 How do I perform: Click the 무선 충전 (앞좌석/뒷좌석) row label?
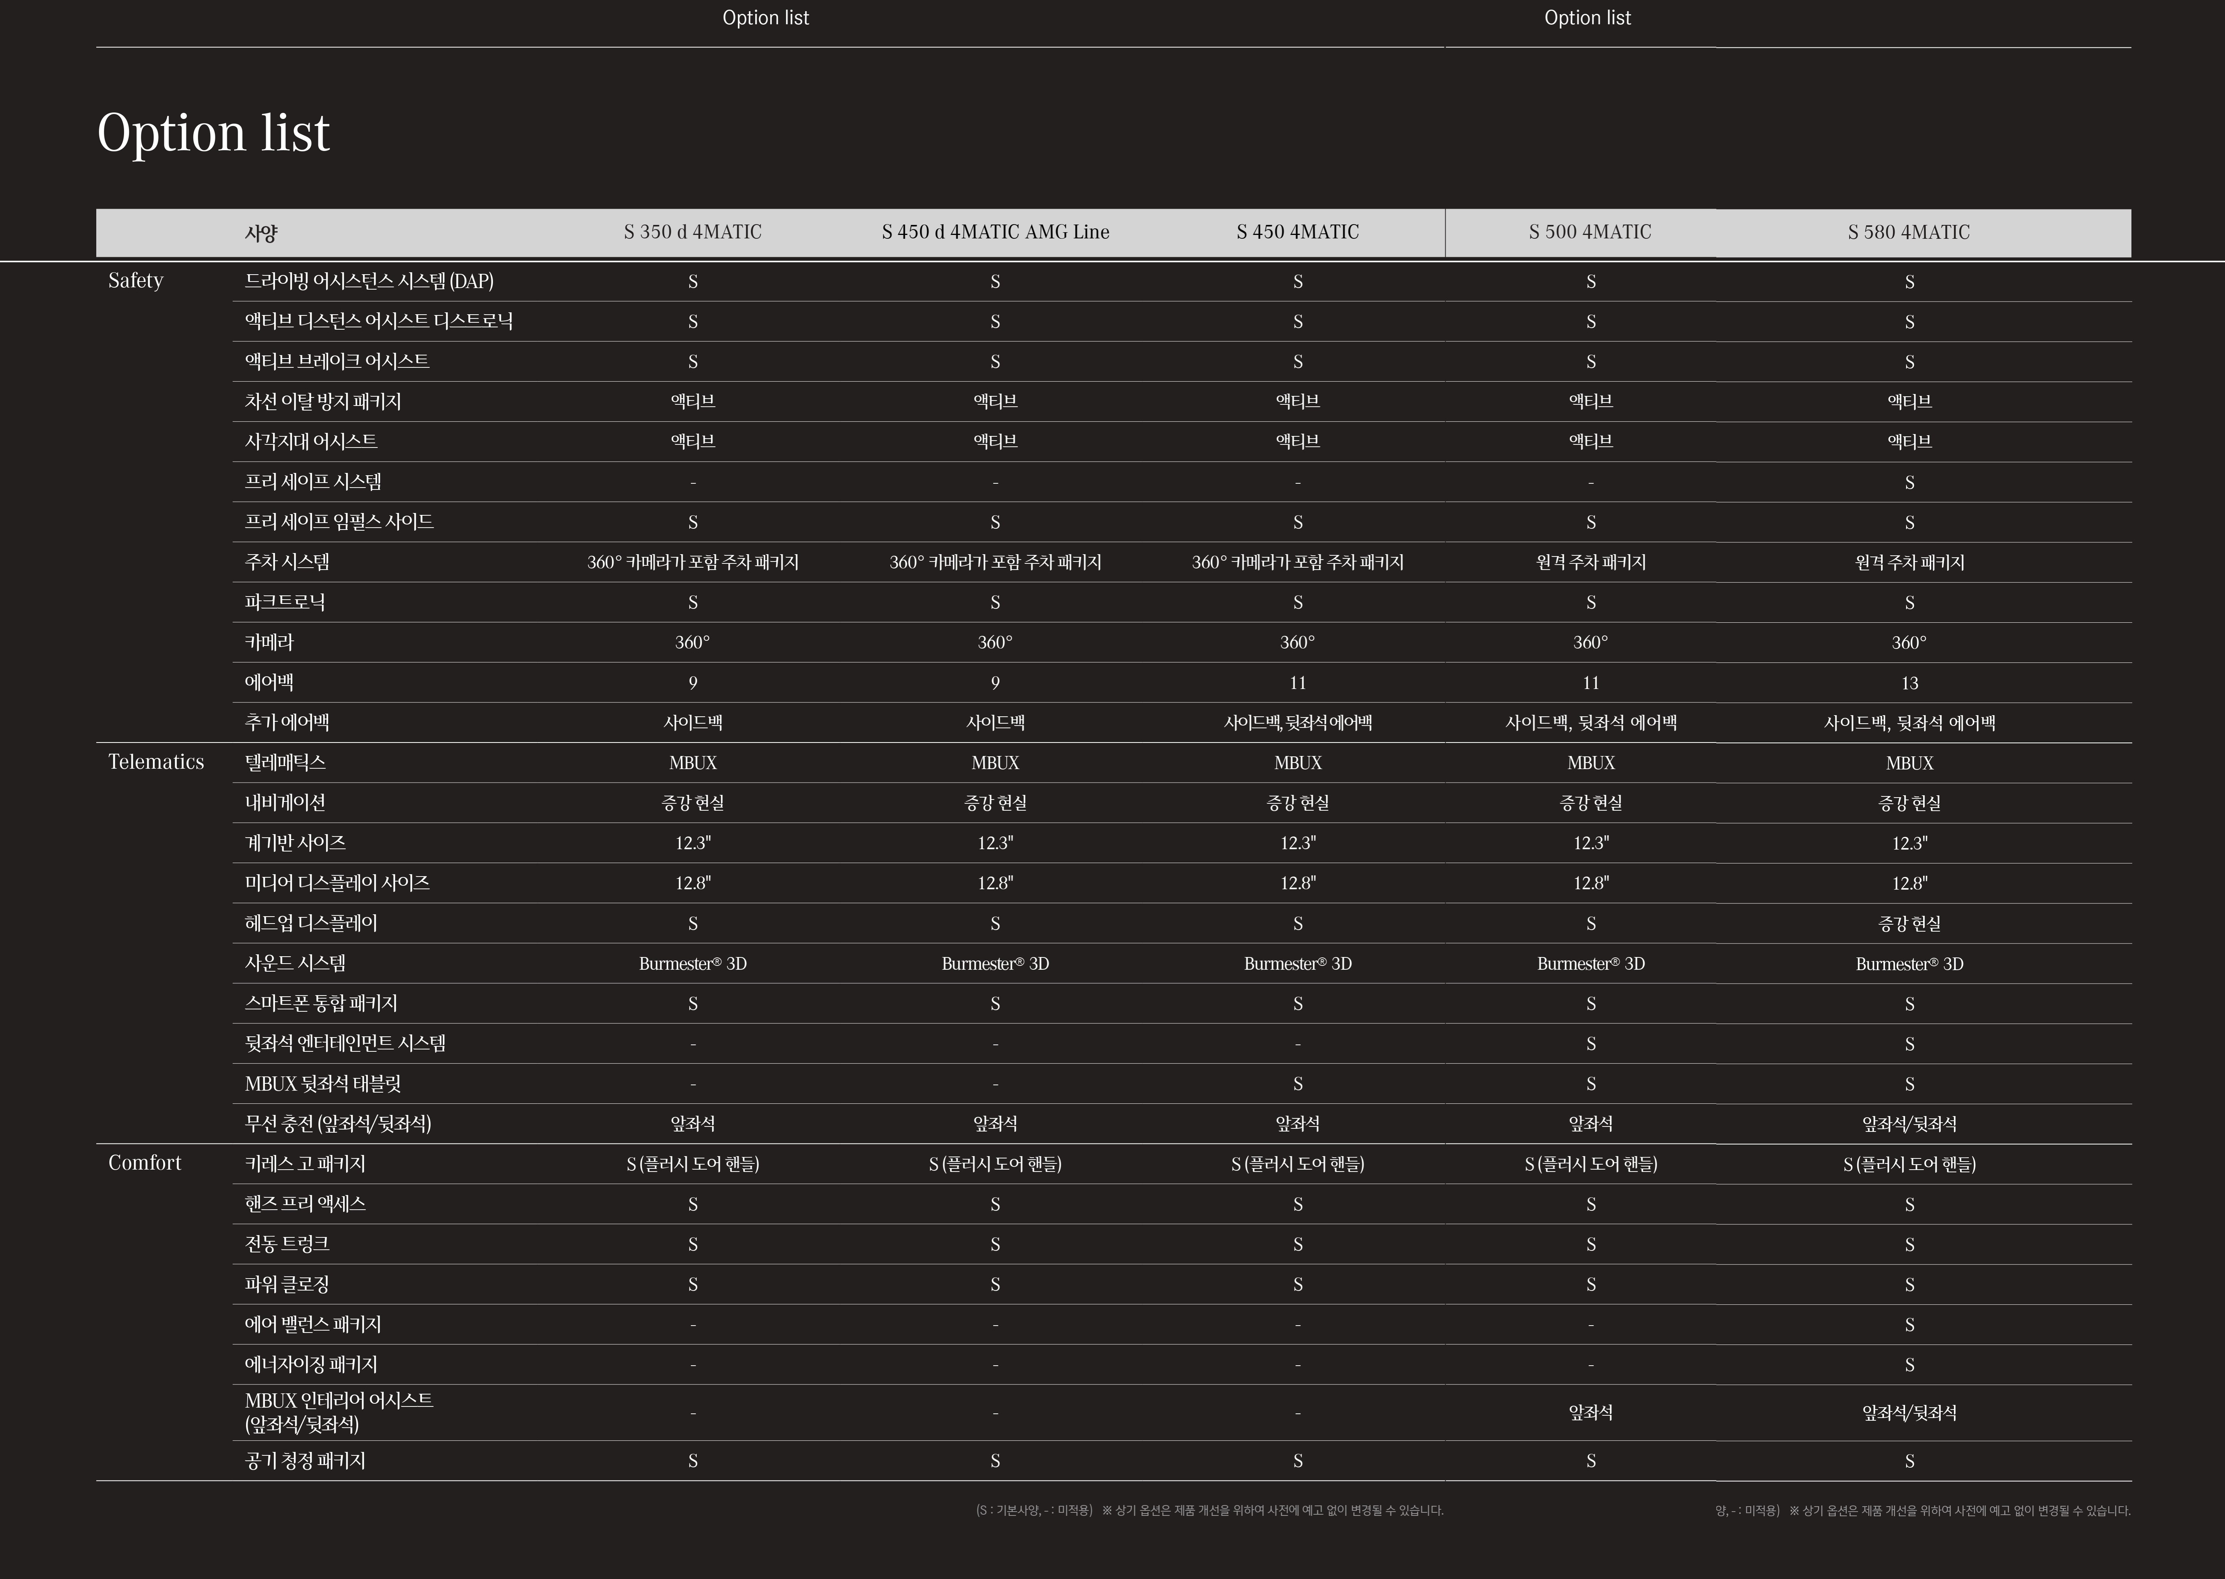click(337, 1124)
